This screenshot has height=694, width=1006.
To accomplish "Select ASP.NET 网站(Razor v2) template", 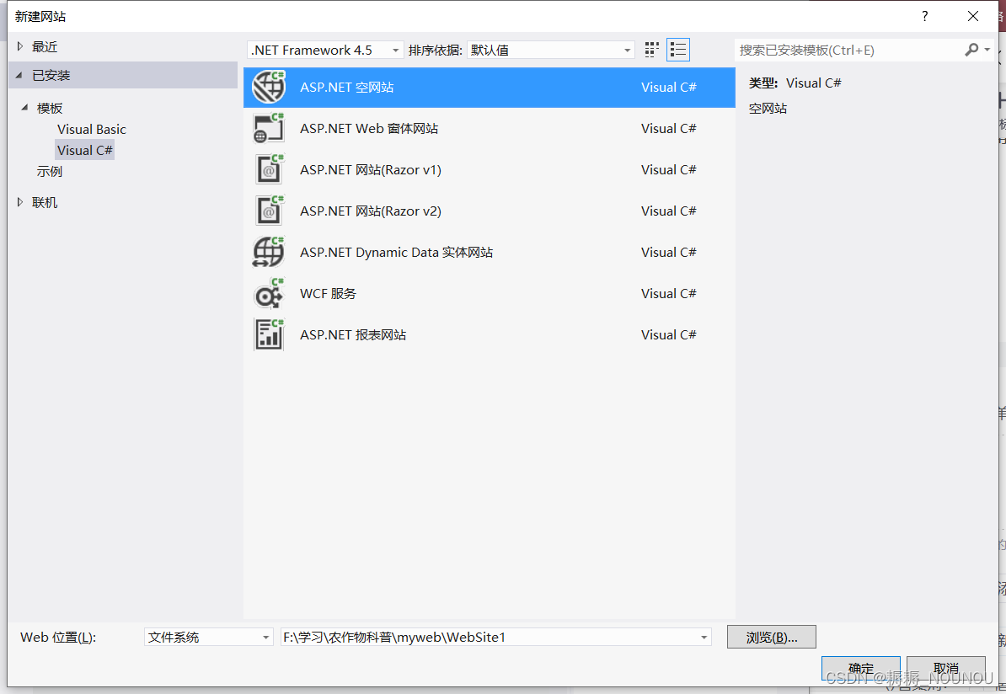I will click(490, 211).
